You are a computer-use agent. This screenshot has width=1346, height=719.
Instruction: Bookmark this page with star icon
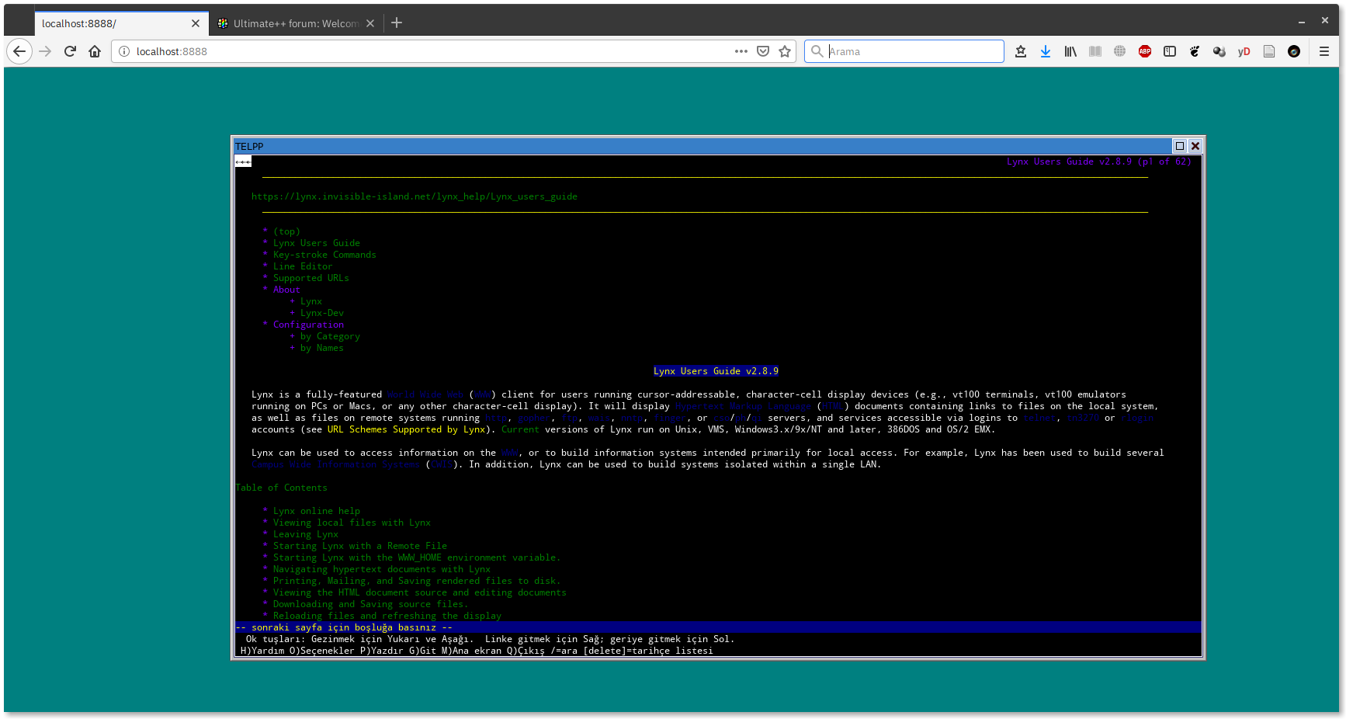[x=785, y=51]
